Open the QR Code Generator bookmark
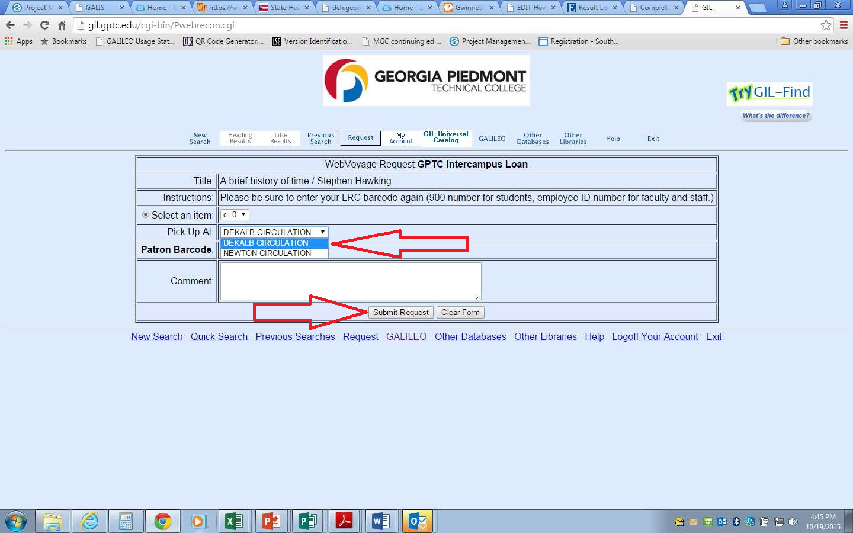Screen dimensions: 853x533 [223, 41]
